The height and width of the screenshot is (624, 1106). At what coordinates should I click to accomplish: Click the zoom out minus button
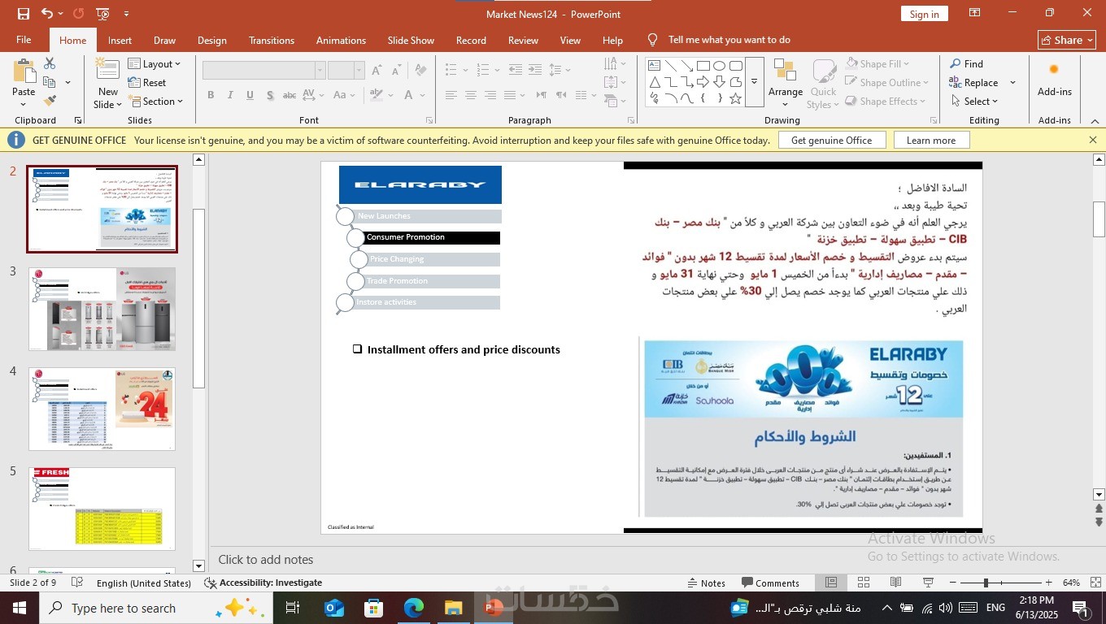(952, 583)
